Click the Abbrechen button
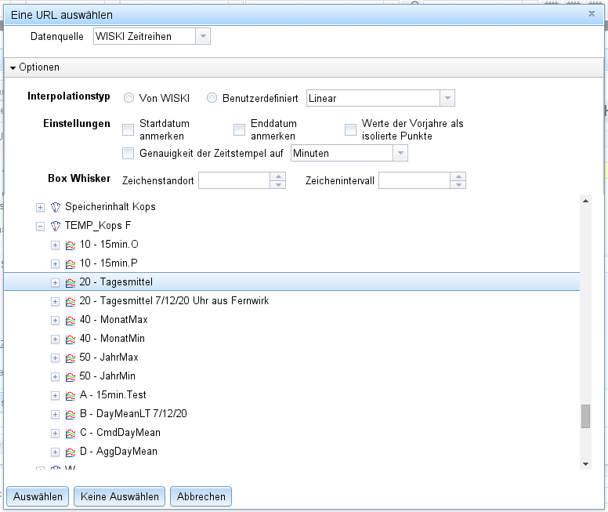This screenshot has height=512, width=608. click(x=201, y=496)
